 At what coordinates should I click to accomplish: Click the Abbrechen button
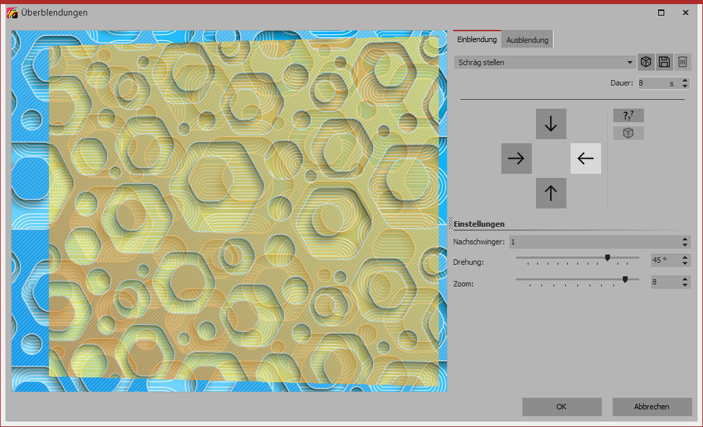click(x=651, y=407)
